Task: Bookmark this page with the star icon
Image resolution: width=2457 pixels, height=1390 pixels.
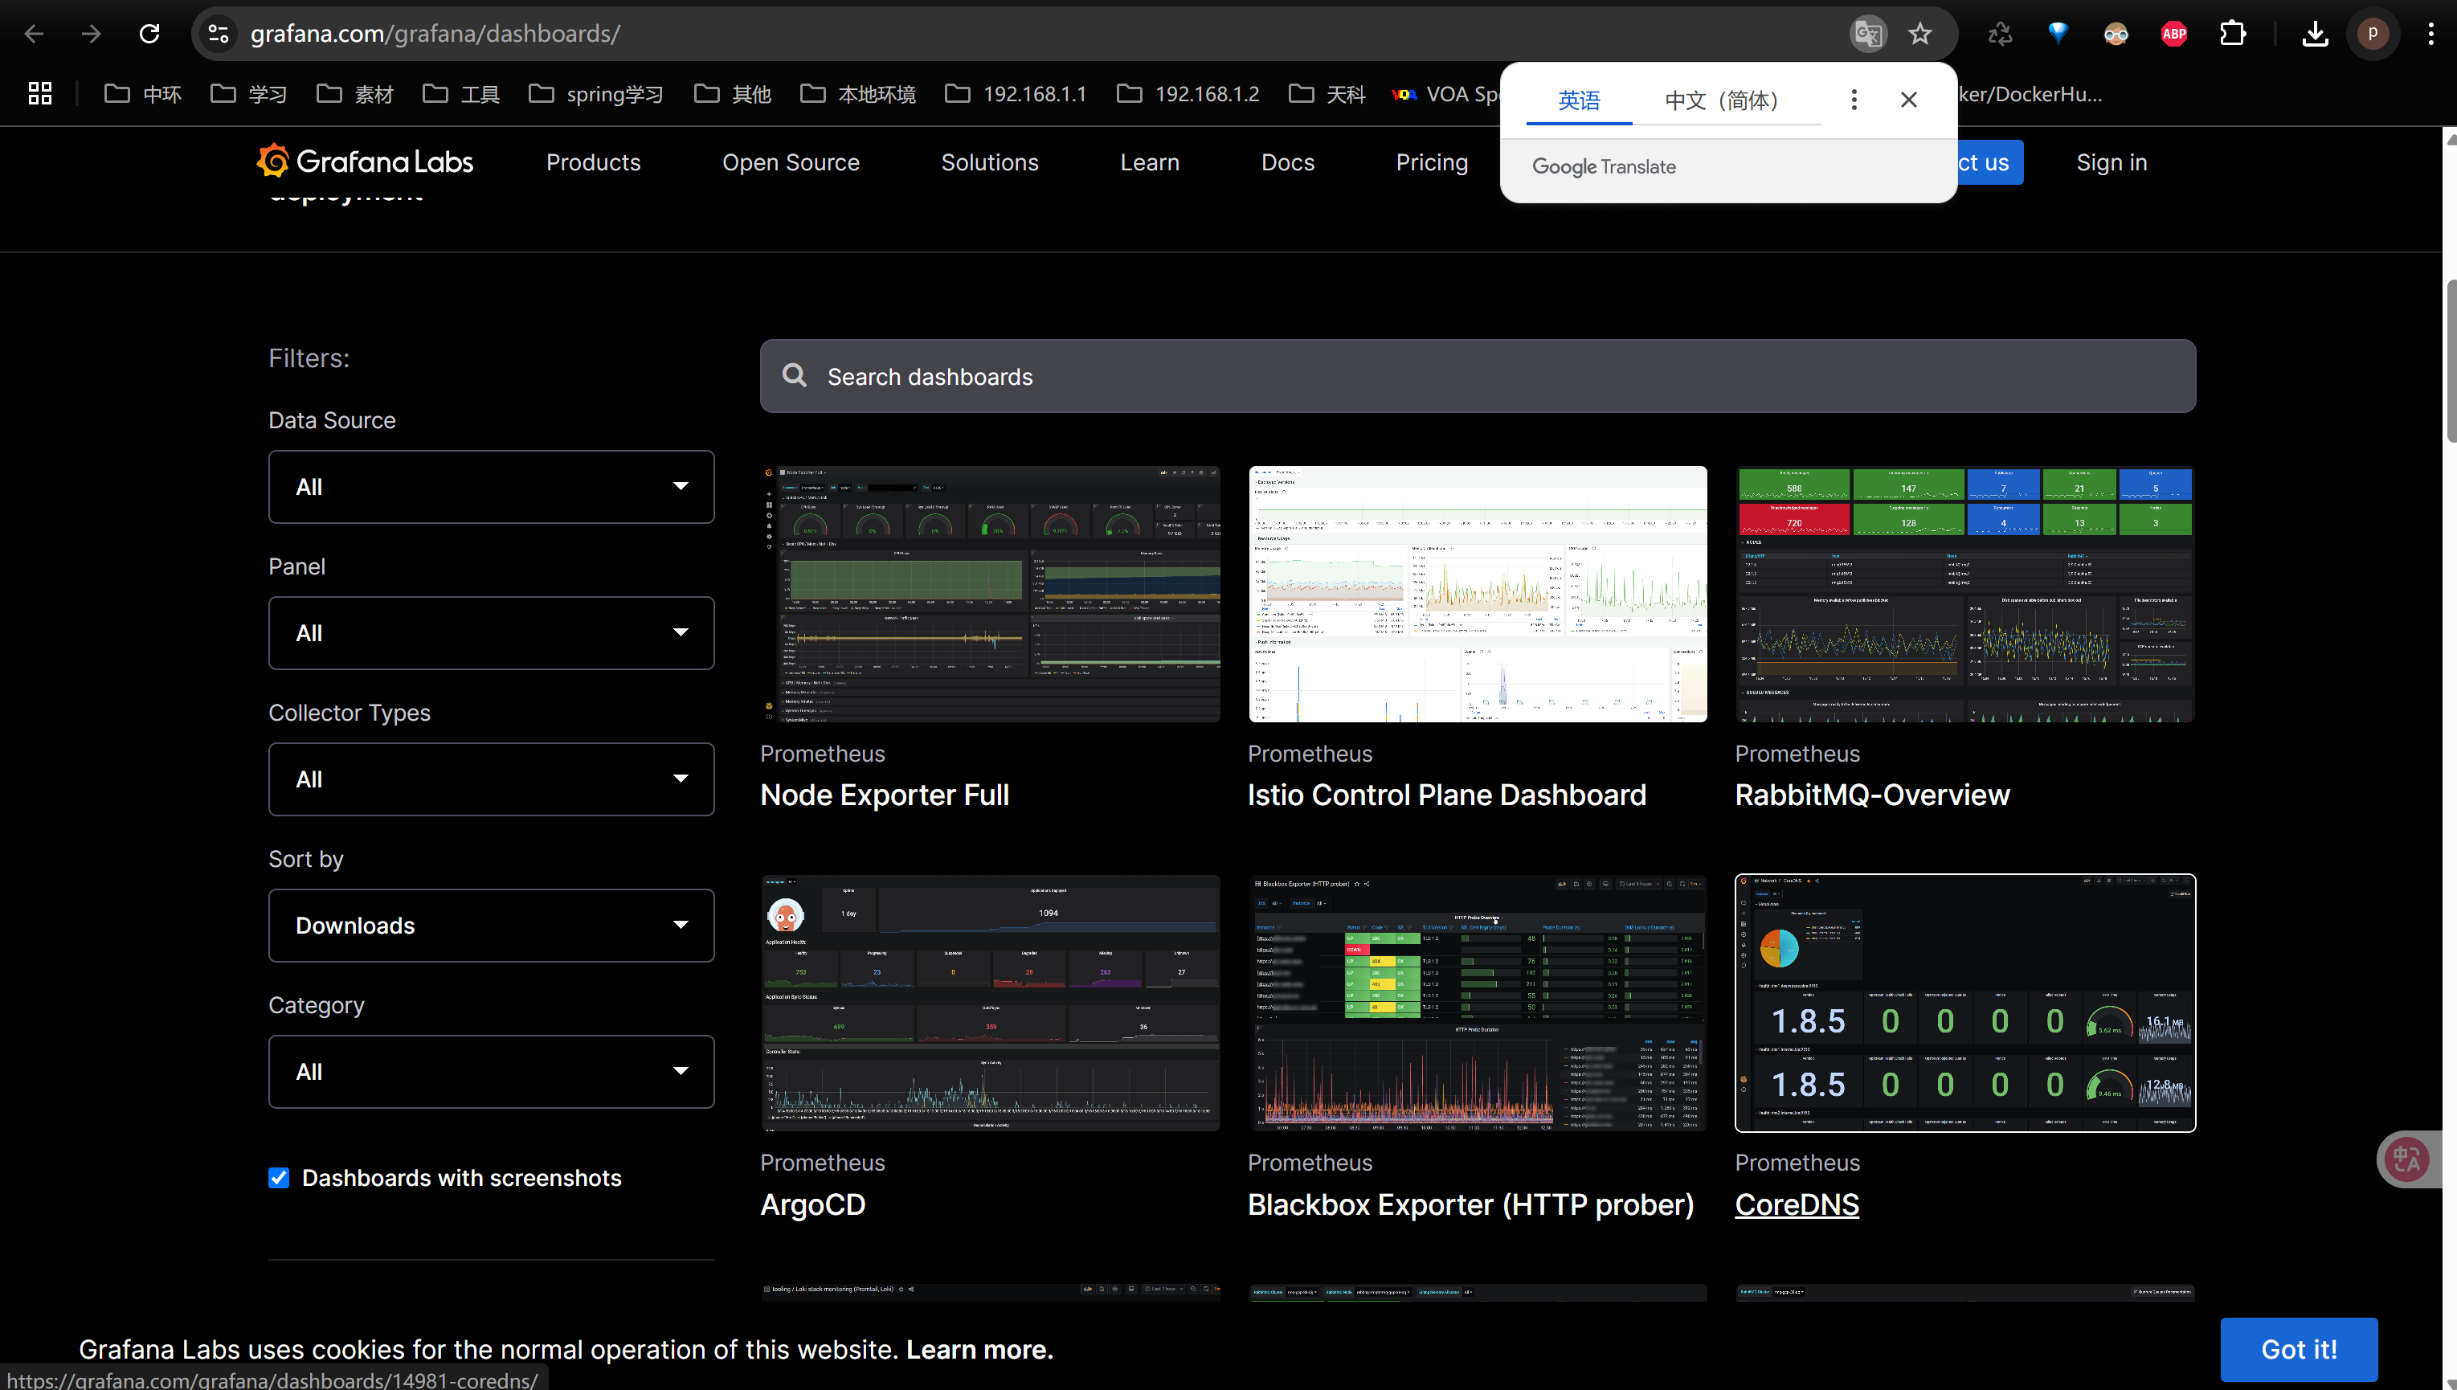Action: point(1919,35)
